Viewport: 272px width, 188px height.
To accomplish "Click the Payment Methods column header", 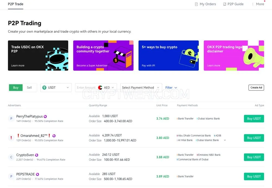I will click(187, 105).
